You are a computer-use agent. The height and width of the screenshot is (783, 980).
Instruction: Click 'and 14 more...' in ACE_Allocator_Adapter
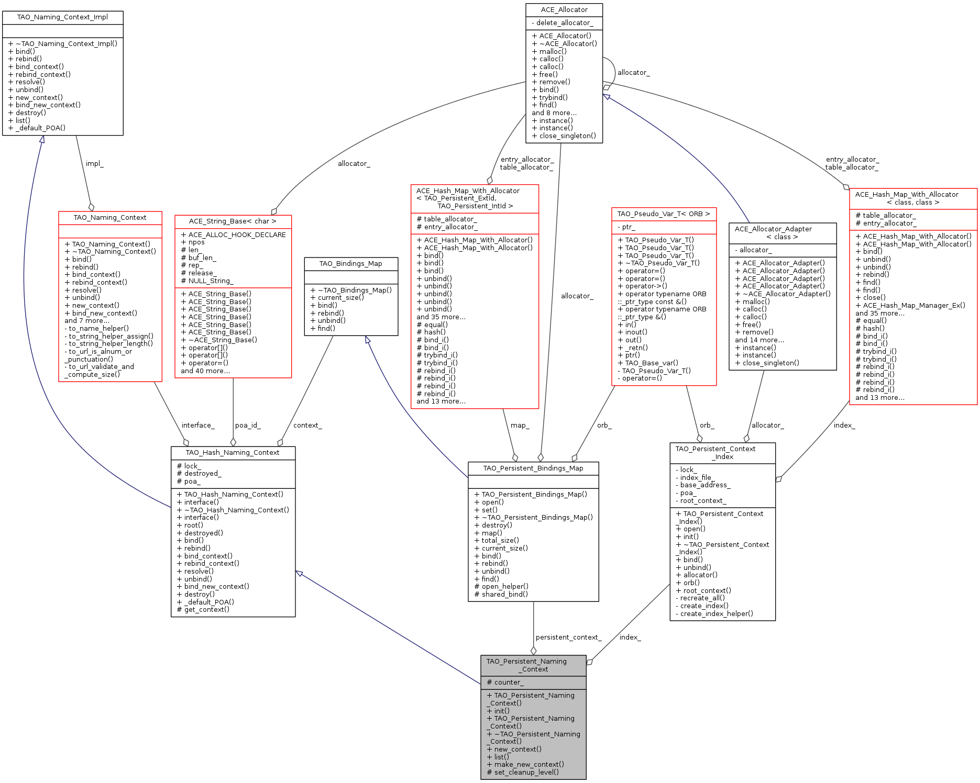click(x=759, y=340)
